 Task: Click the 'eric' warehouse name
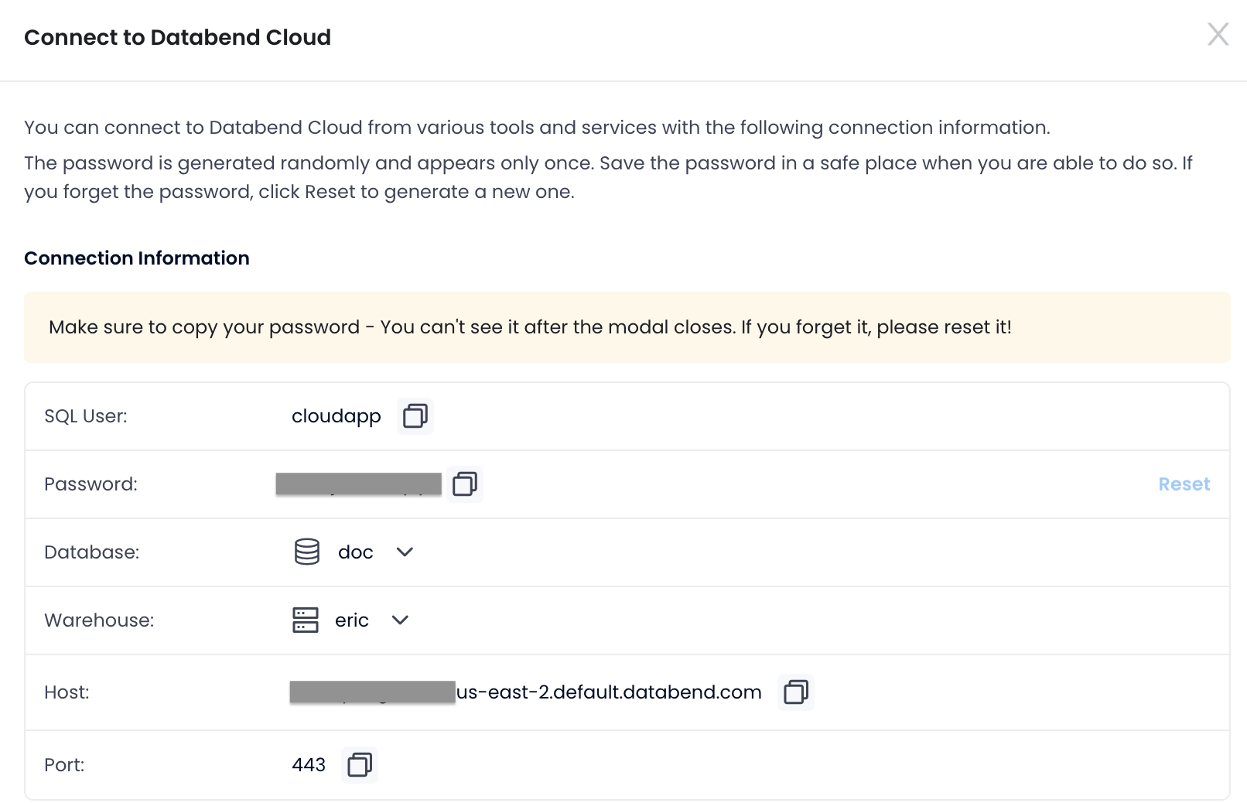pyautogui.click(x=352, y=620)
